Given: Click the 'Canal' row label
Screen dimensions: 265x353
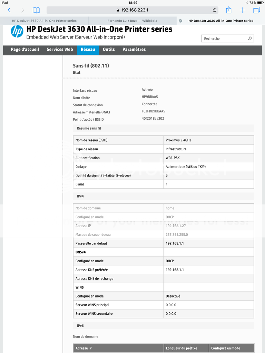Looking at the screenshot, I should 80,184.
